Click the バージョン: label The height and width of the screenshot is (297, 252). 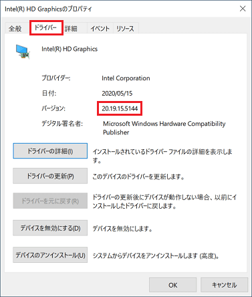tap(53, 108)
